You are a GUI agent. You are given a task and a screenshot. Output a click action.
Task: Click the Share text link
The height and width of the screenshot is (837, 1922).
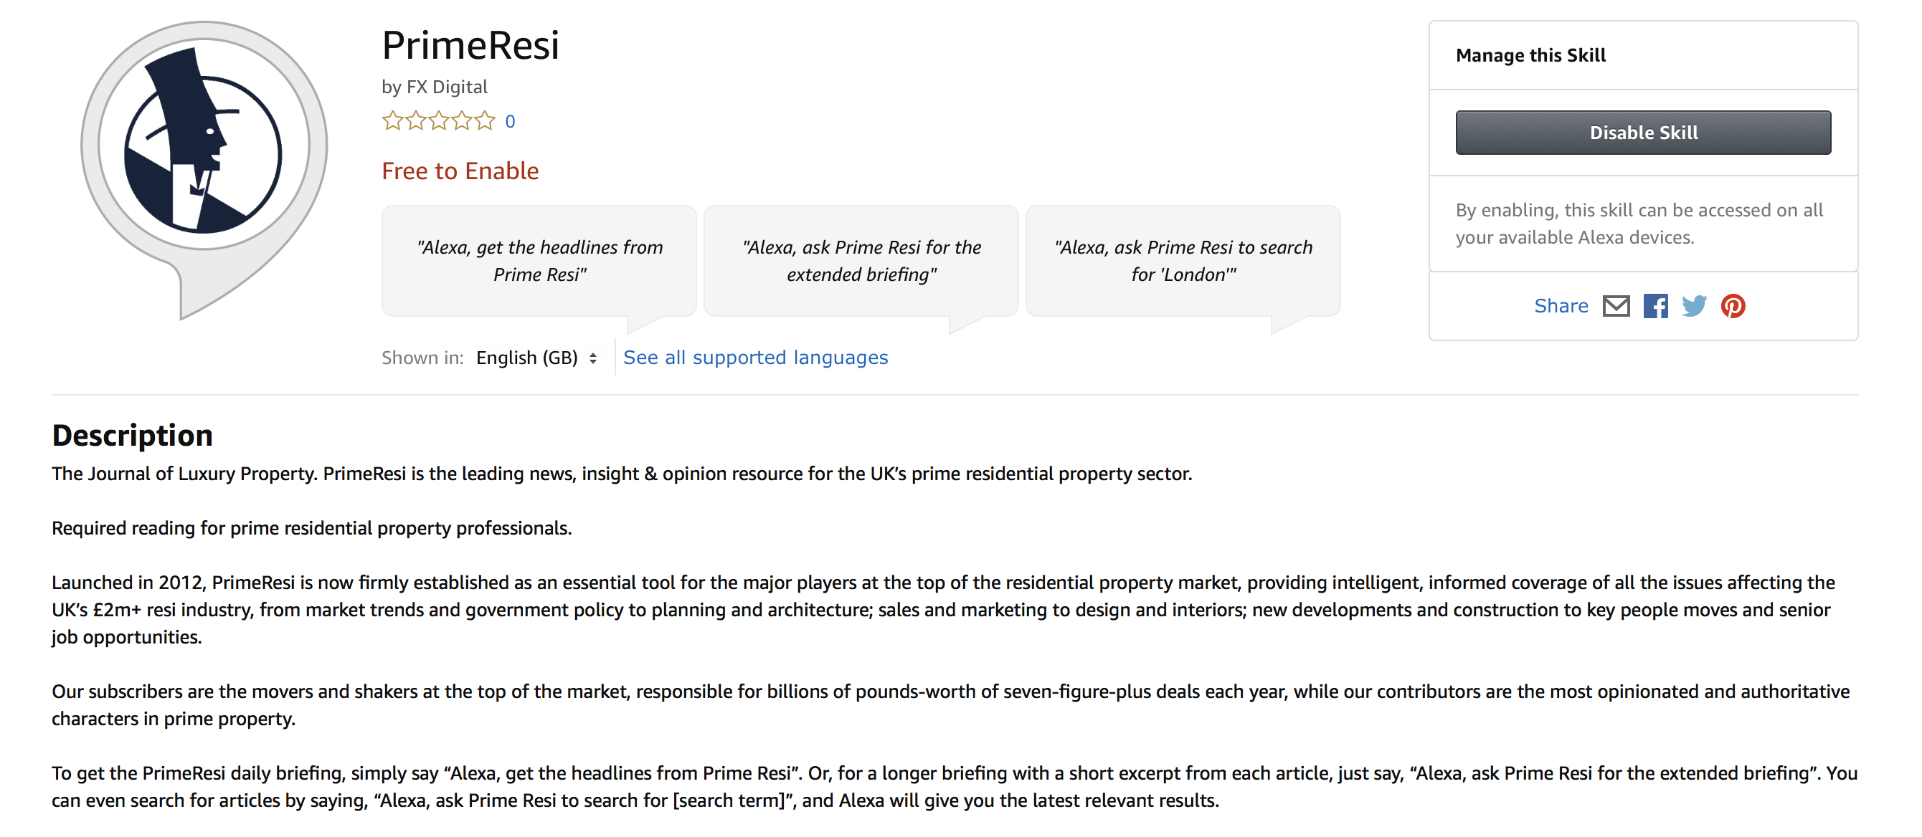[1560, 306]
